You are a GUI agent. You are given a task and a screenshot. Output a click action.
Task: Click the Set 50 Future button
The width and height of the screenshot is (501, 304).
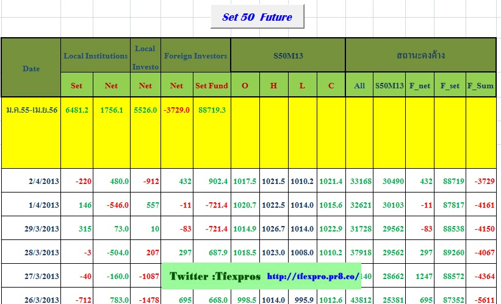pos(257,17)
